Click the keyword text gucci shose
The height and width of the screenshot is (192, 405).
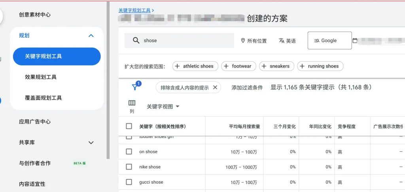click(151, 182)
